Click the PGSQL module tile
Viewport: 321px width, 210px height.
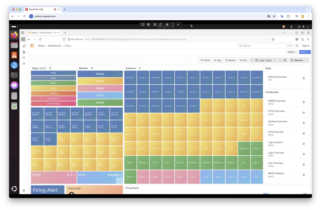coord(100,74)
